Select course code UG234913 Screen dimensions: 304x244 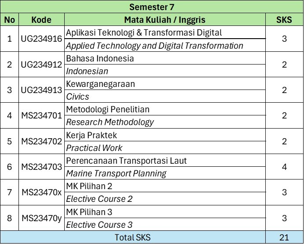(41, 90)
